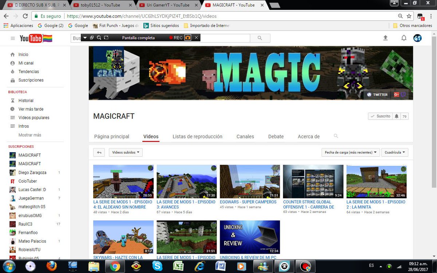Toggle channel notification bell beside Suscrito
This screenshot has height=273, width=437.
click(x=396, y=116)
